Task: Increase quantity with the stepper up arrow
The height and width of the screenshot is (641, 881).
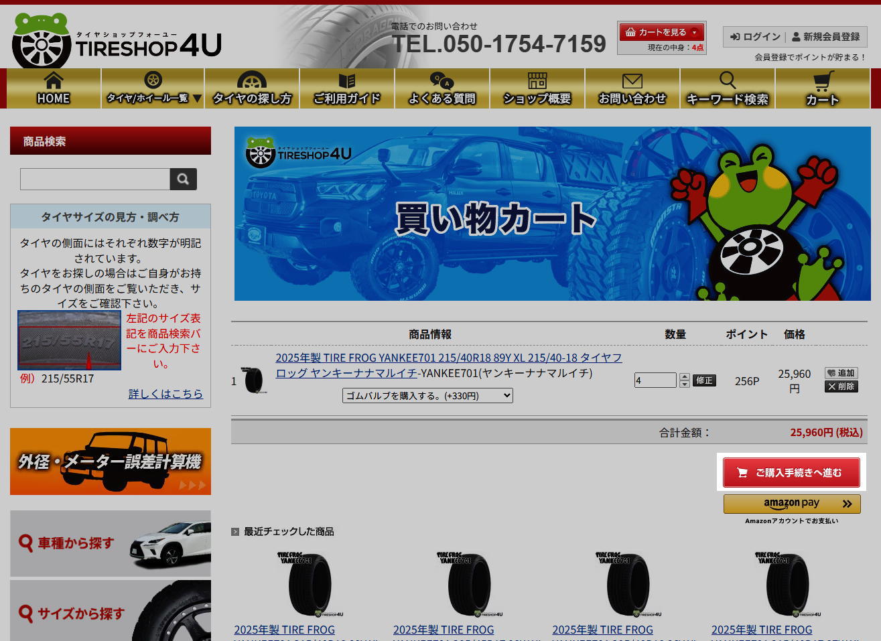Action: click(684, 377)
